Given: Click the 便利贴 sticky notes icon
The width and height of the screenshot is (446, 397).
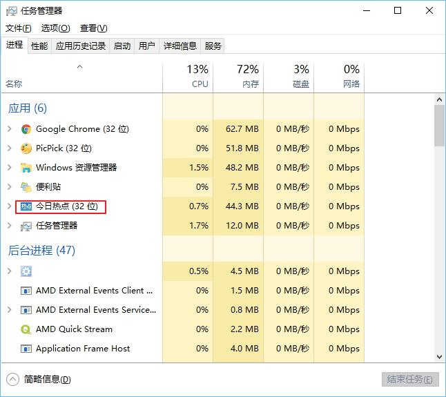Looking at the screenshot, I should pos(26,187).
